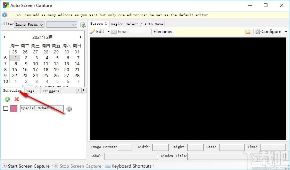Open Special Schedule gear settings
This screenshot has width=290, height=170.
[x=69, y=109]
